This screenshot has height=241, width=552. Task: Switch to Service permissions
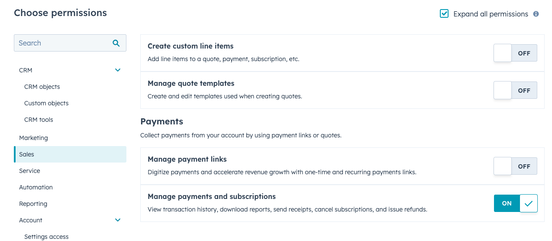pos(29,171)
